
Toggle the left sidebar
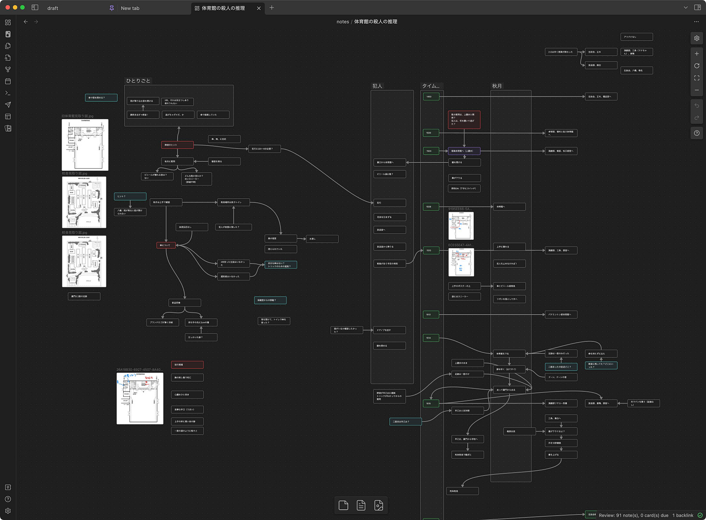pos(35,8)
